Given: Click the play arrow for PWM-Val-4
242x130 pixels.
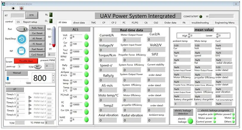Looking at the screenshot, I should (30, 105).
